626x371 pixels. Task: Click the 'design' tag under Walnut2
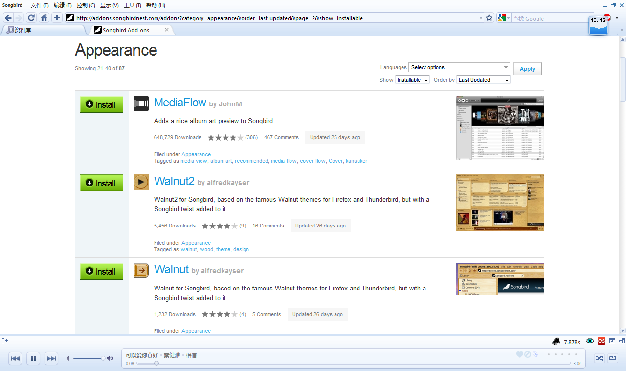tap(241, 249)
